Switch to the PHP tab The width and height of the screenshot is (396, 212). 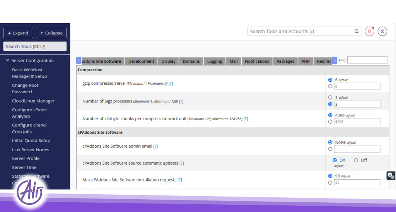tap(306, 61)
